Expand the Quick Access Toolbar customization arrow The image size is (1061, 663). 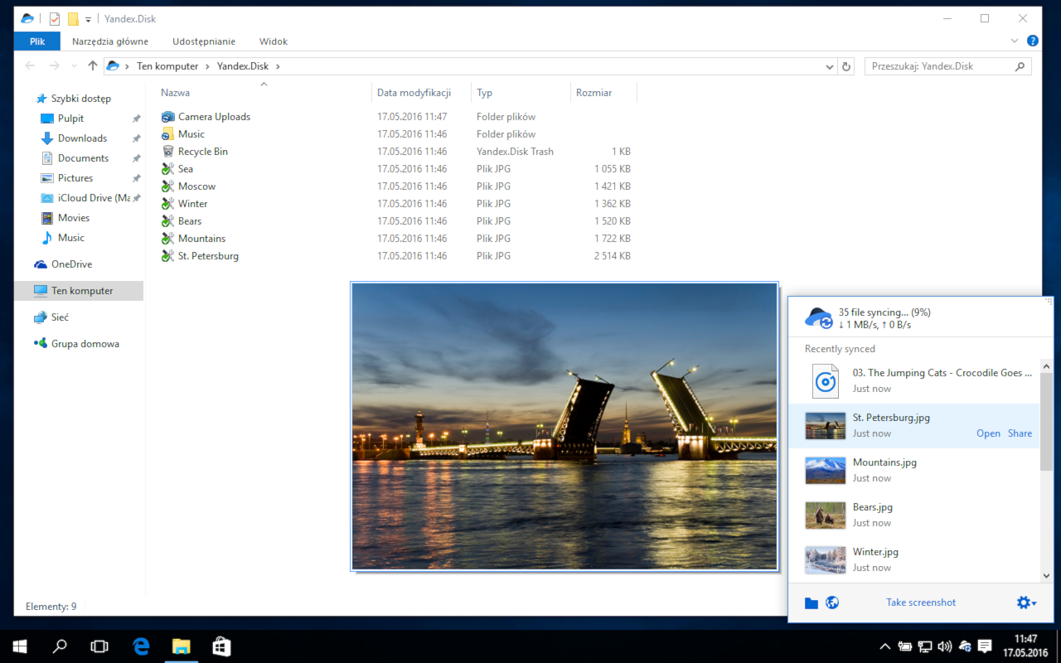[x=88, y=18]
